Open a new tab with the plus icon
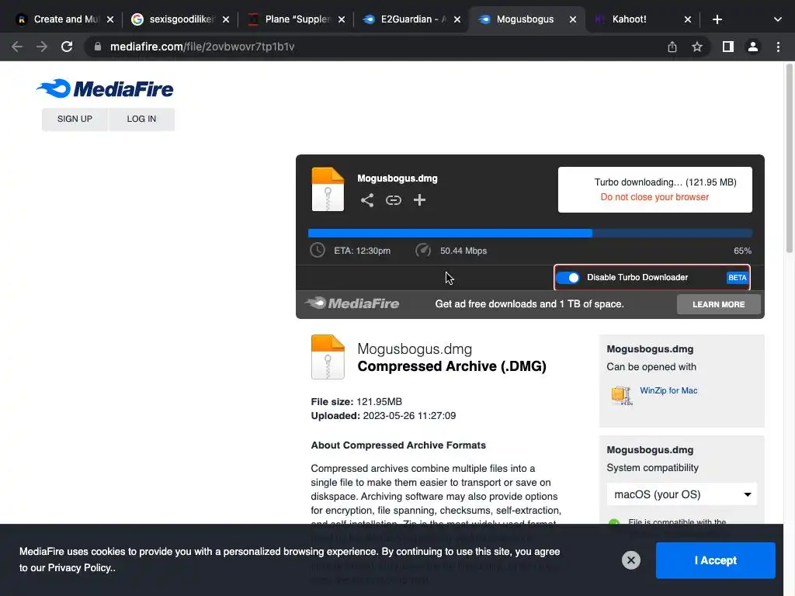Screen dimensions: 795x596 click(717, 19)
